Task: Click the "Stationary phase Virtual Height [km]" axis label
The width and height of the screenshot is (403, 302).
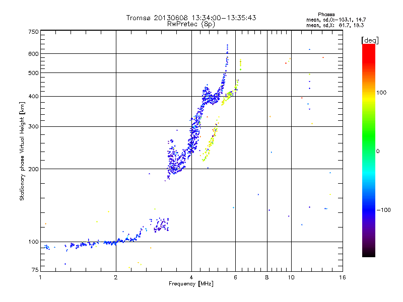Action: [x=22, y=152]
